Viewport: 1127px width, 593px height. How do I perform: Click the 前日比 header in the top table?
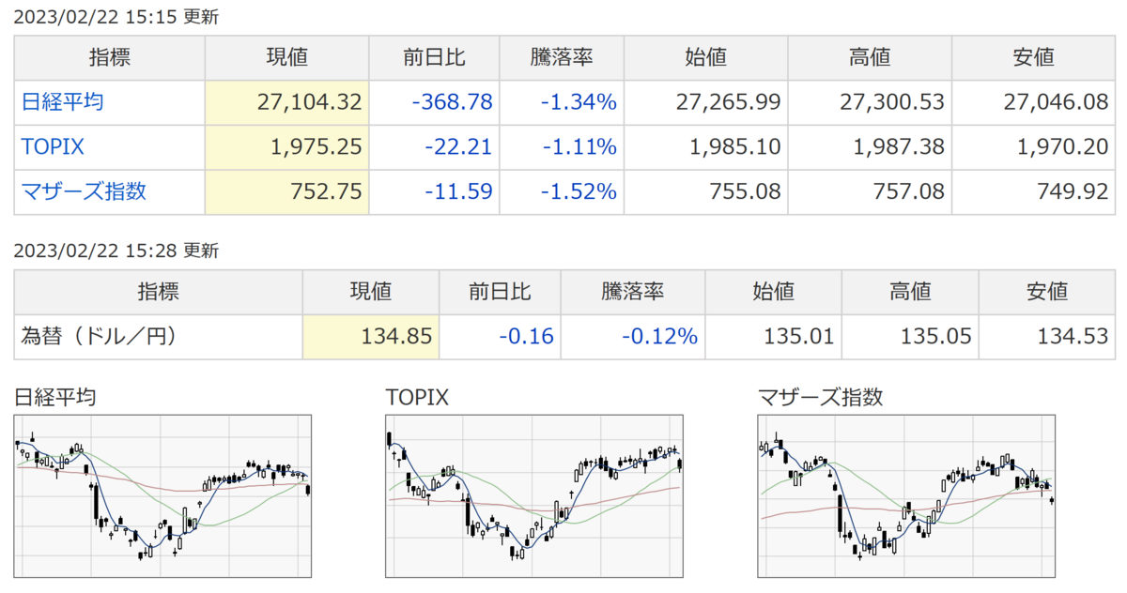click(434, 57)
